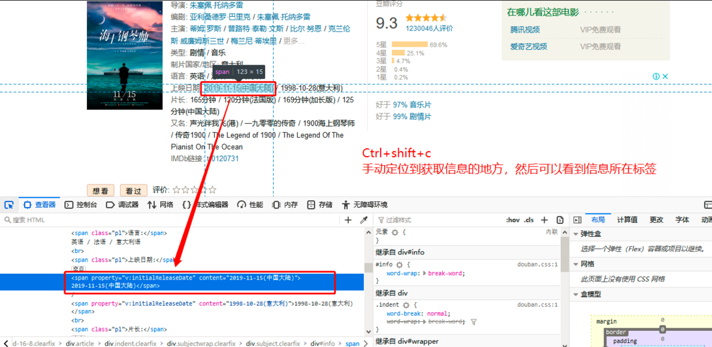712x347 pixels.
Task: Switch to the 调试器 debugger tab
Action: click(122, 205)
